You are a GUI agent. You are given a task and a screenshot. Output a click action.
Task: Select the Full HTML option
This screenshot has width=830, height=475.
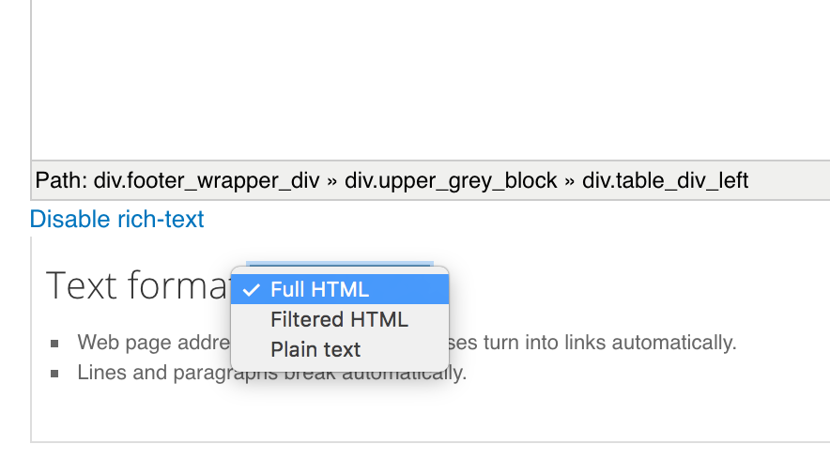340,289
